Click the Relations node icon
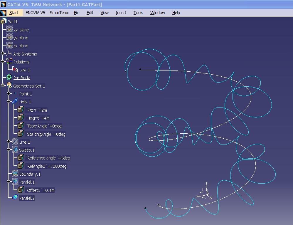Viewport: 293px width, 225px height. [x=9, y=61]
